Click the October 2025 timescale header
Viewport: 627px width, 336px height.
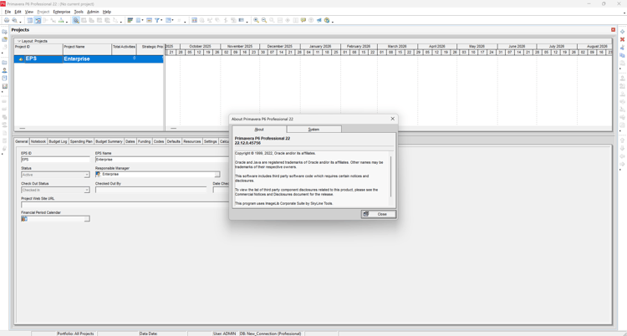tap(200, 47)
